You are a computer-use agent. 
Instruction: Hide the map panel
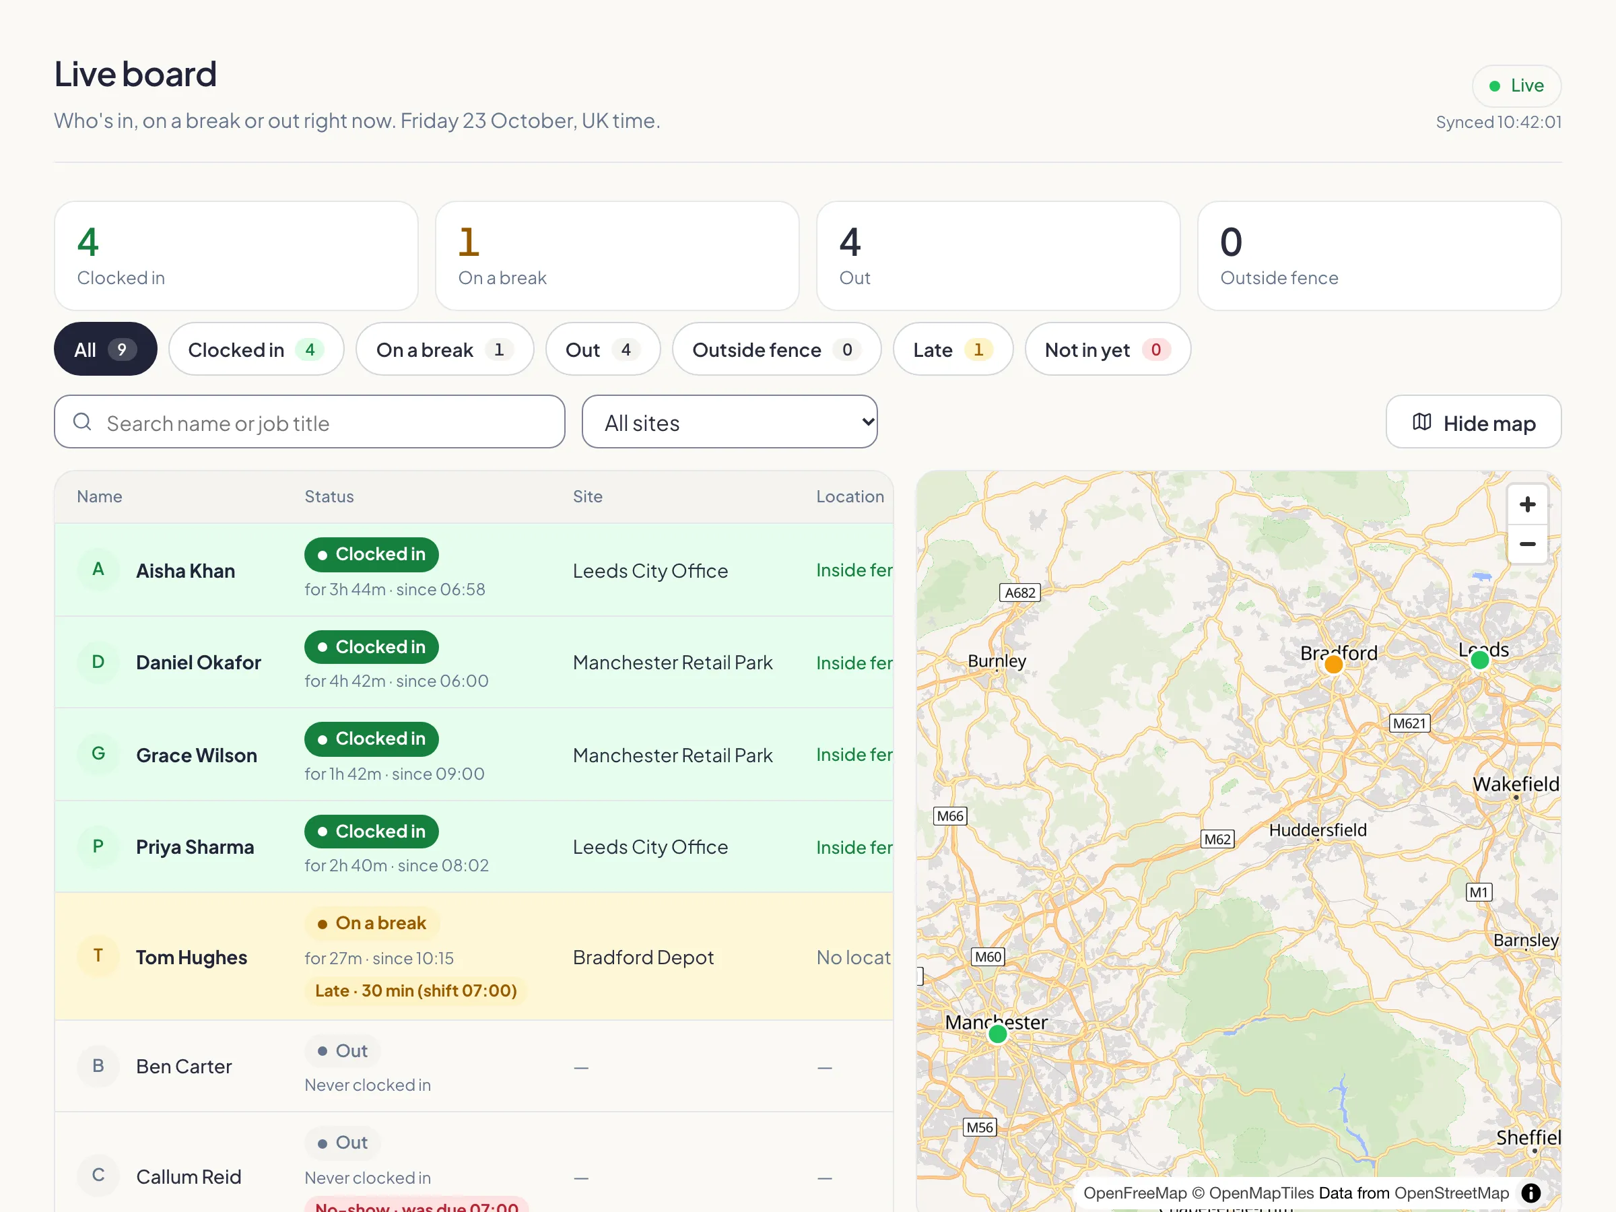[x=1473, y=422]
